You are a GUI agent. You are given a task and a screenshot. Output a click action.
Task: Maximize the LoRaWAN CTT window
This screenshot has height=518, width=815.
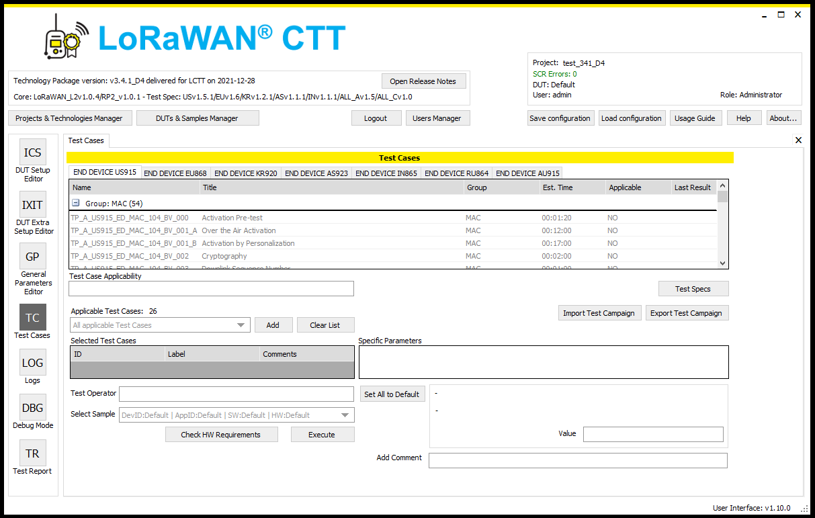coord(781,14)
